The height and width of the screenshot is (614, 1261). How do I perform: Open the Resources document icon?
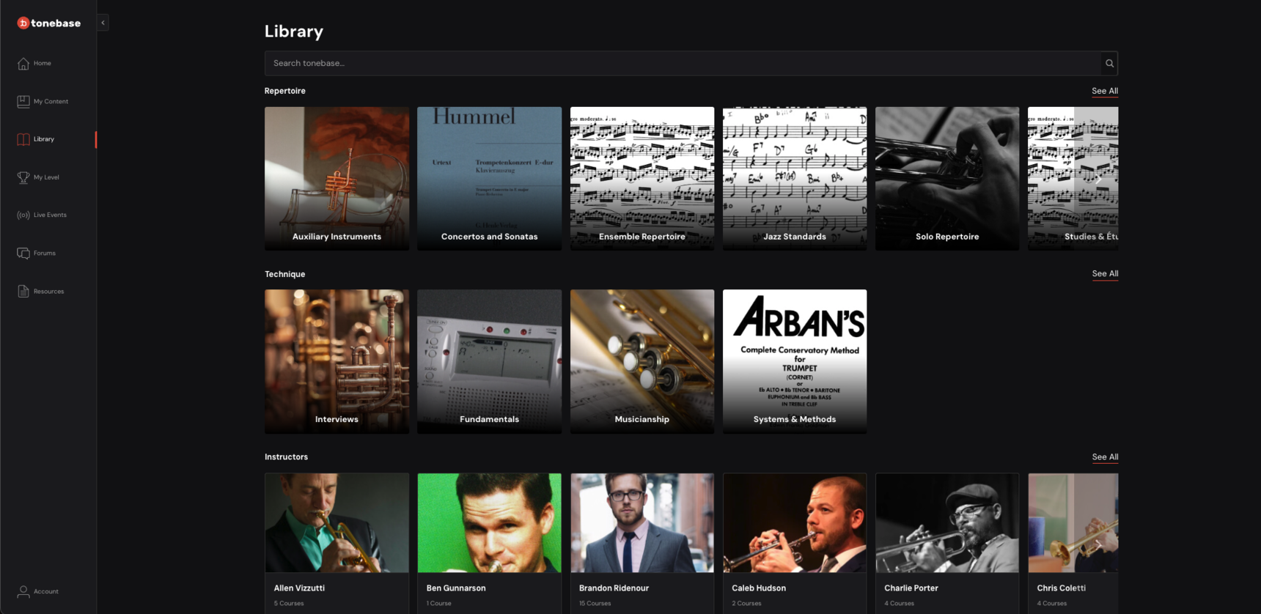point(23,292)
